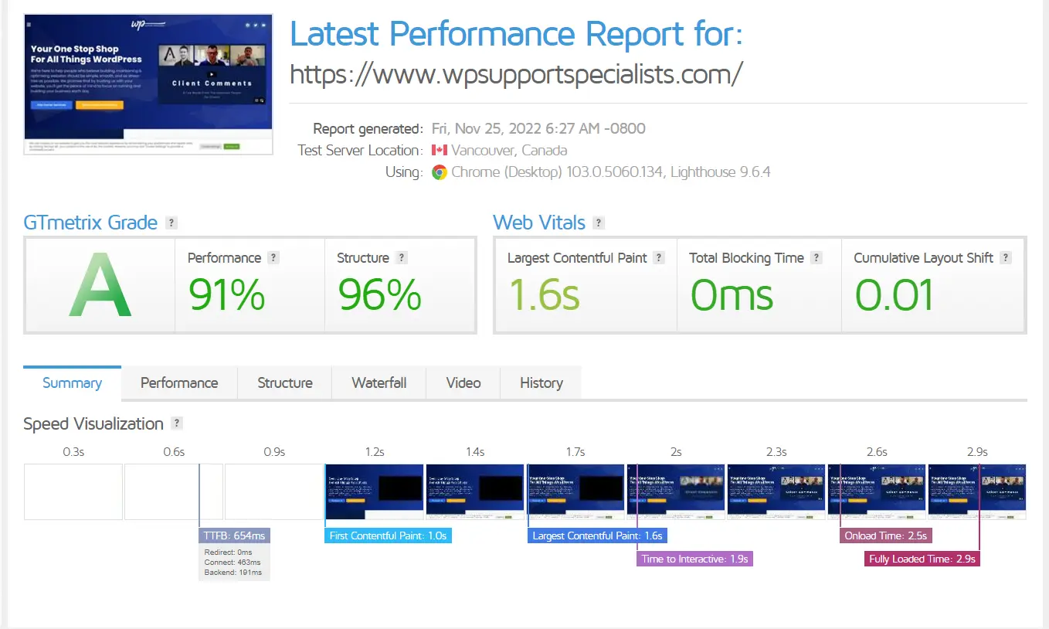The height and width of the screenshot is (629, 1049).
Task: Select the 1.4s filmstrip frame
Action: click(475, 491)
